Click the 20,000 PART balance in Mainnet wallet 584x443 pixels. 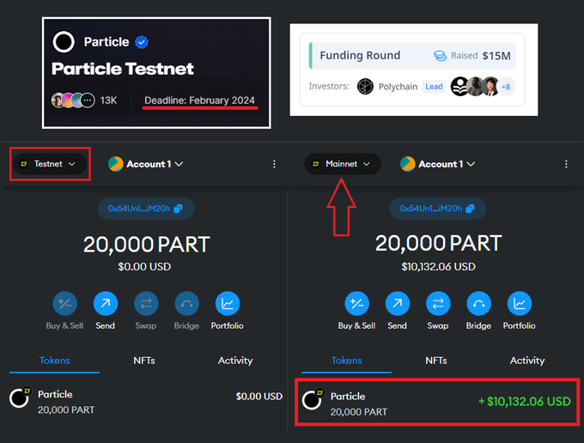click(x=438, y=244)
